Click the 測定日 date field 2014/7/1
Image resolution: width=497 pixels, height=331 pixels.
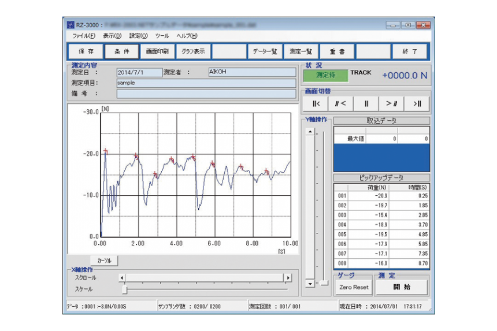coord(139,73)
